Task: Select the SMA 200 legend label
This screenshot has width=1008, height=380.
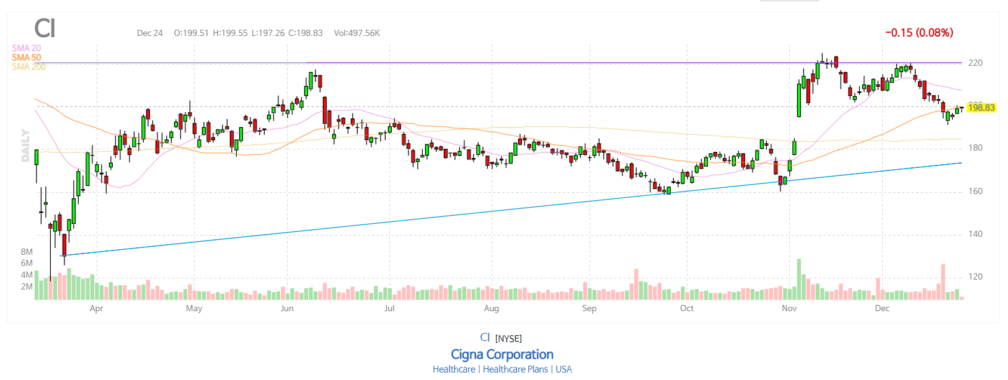Action: pos(29,66)
